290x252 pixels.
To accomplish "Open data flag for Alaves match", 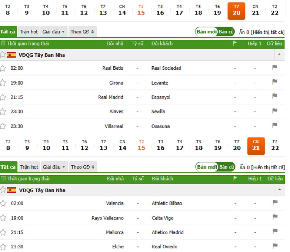I will (x=275, y=111).
